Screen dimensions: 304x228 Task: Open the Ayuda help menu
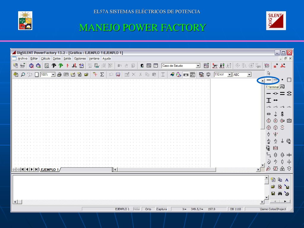click(107, 58)
